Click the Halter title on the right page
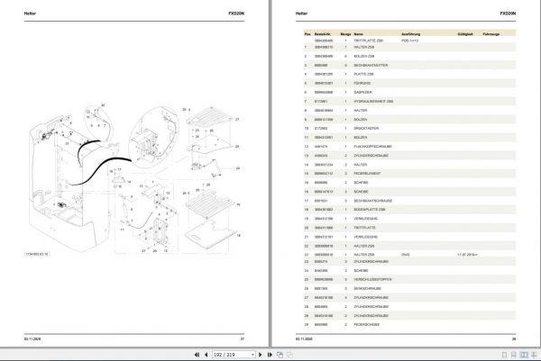The image size is (541, 361). pyautogui.click(x=301, y=14)
